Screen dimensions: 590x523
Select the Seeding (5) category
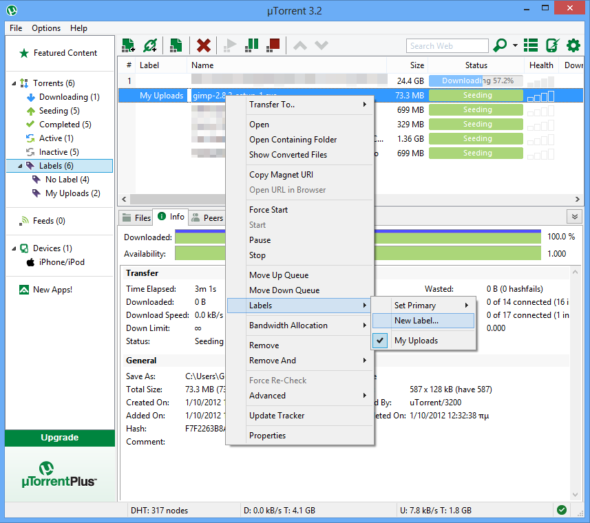tap(59, 111)
